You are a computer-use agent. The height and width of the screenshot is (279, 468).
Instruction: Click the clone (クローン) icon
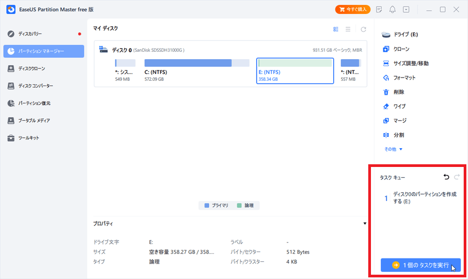(x=386, y=49)
